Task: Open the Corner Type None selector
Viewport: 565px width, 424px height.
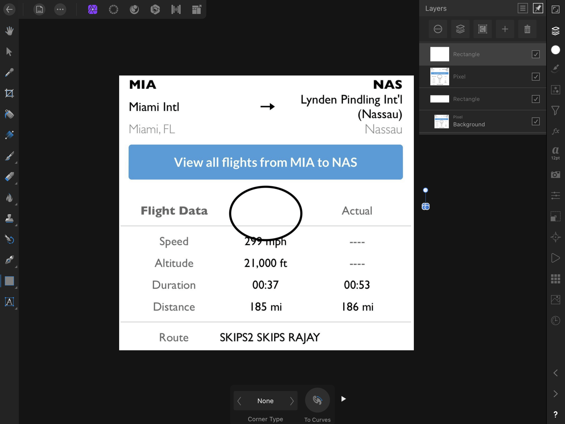Action: pos(265,401)
